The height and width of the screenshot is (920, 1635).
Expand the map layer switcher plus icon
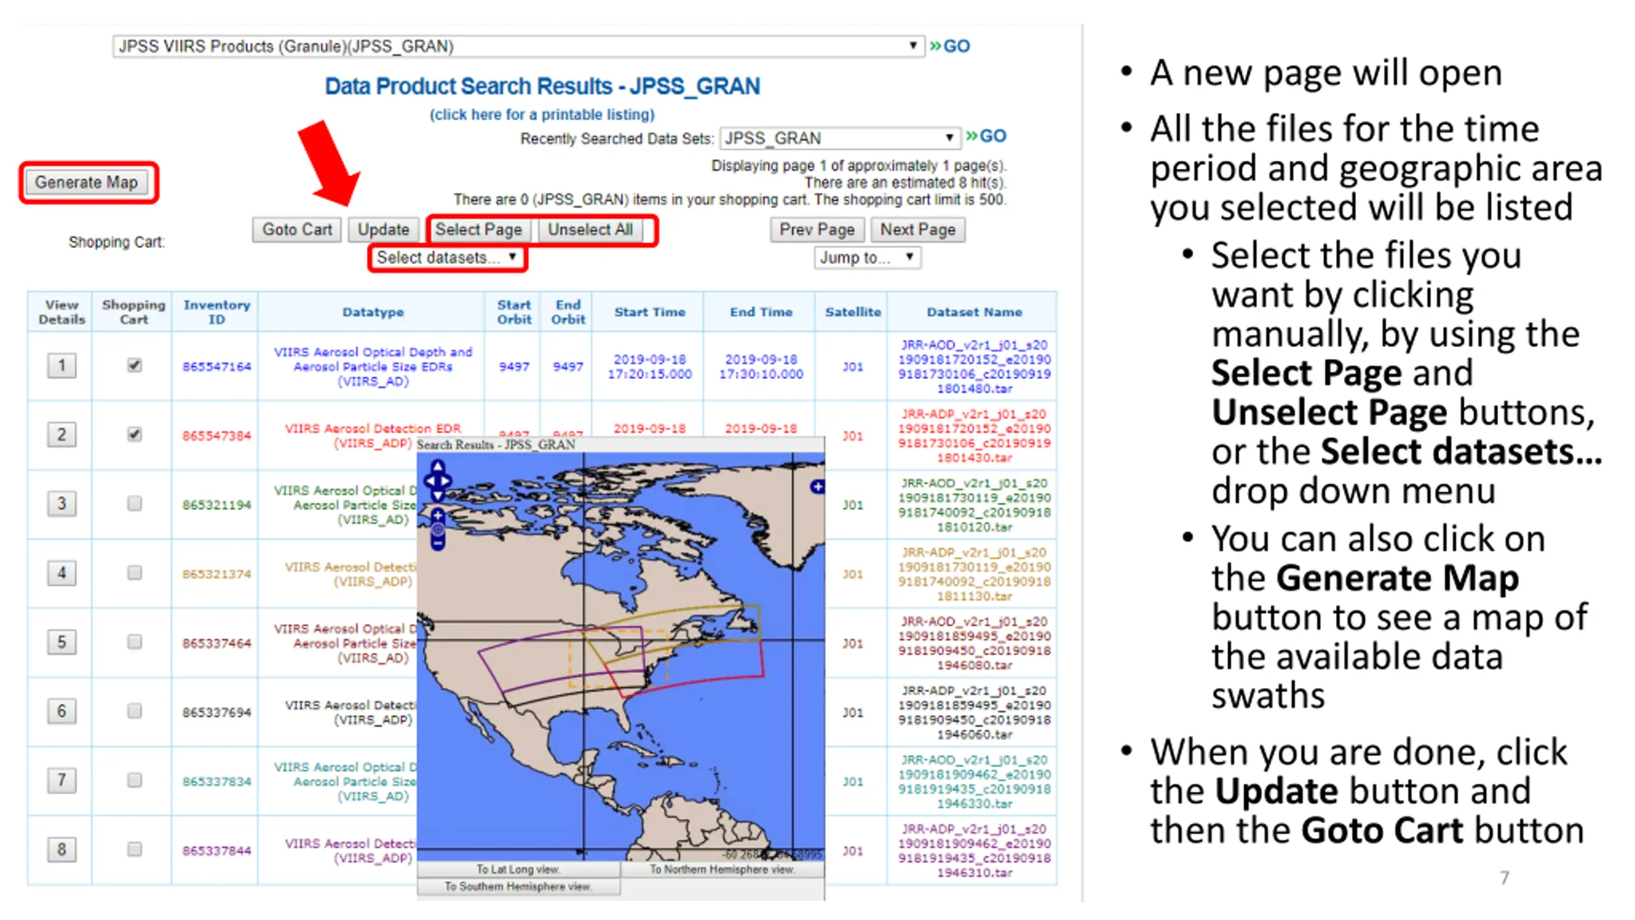[x=817, y=487]
